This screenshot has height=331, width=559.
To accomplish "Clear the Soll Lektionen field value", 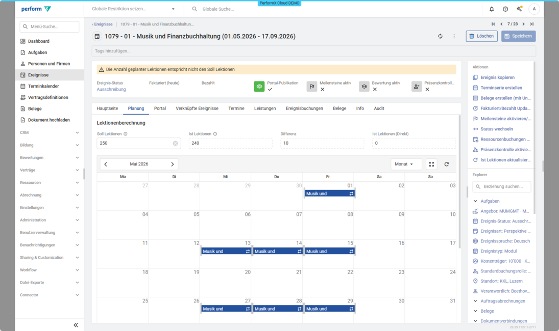I will (x=175, y=144).
